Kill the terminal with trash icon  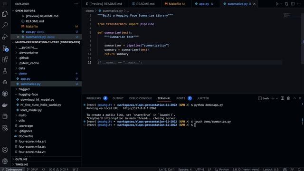tap(288, 98)
